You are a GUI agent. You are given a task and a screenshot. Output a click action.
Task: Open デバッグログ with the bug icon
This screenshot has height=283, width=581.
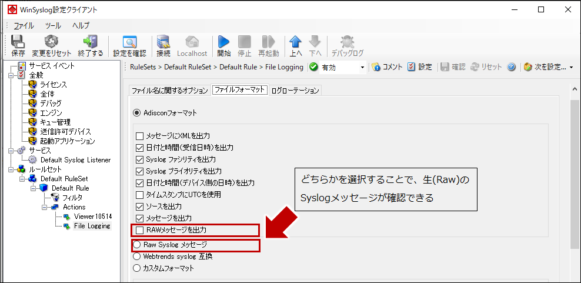pyautogui.click(x=347, y=42)
